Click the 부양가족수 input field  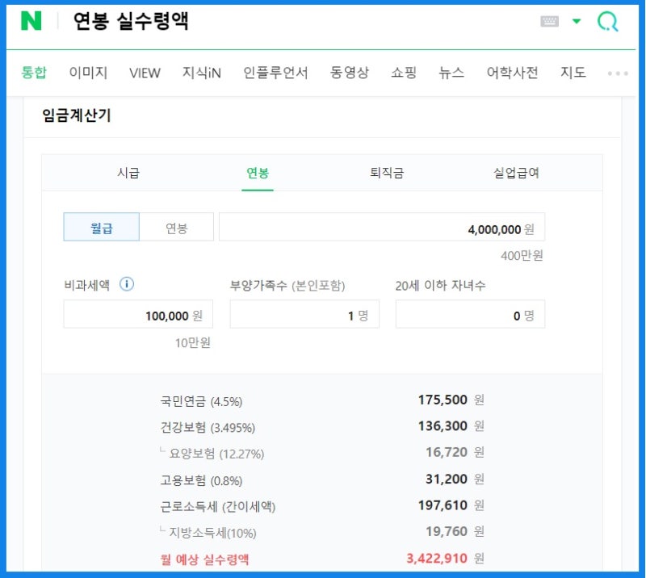tap(304, 314)
